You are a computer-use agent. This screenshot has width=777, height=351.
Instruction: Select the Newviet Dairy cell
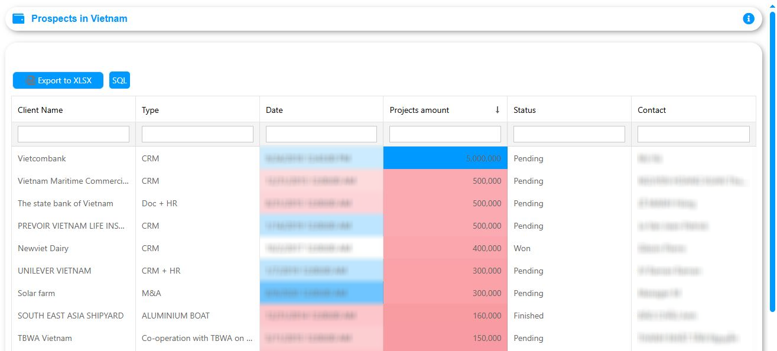coord(74,248)
